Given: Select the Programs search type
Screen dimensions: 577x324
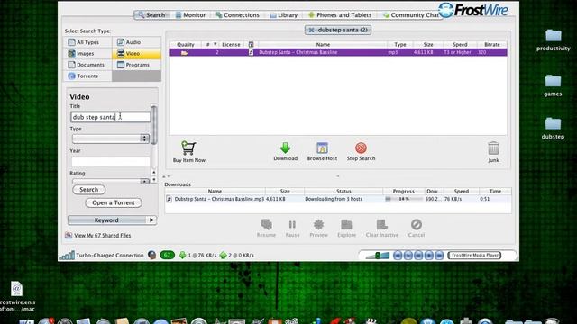Looking at the screenshot, I should click(136, 65).
